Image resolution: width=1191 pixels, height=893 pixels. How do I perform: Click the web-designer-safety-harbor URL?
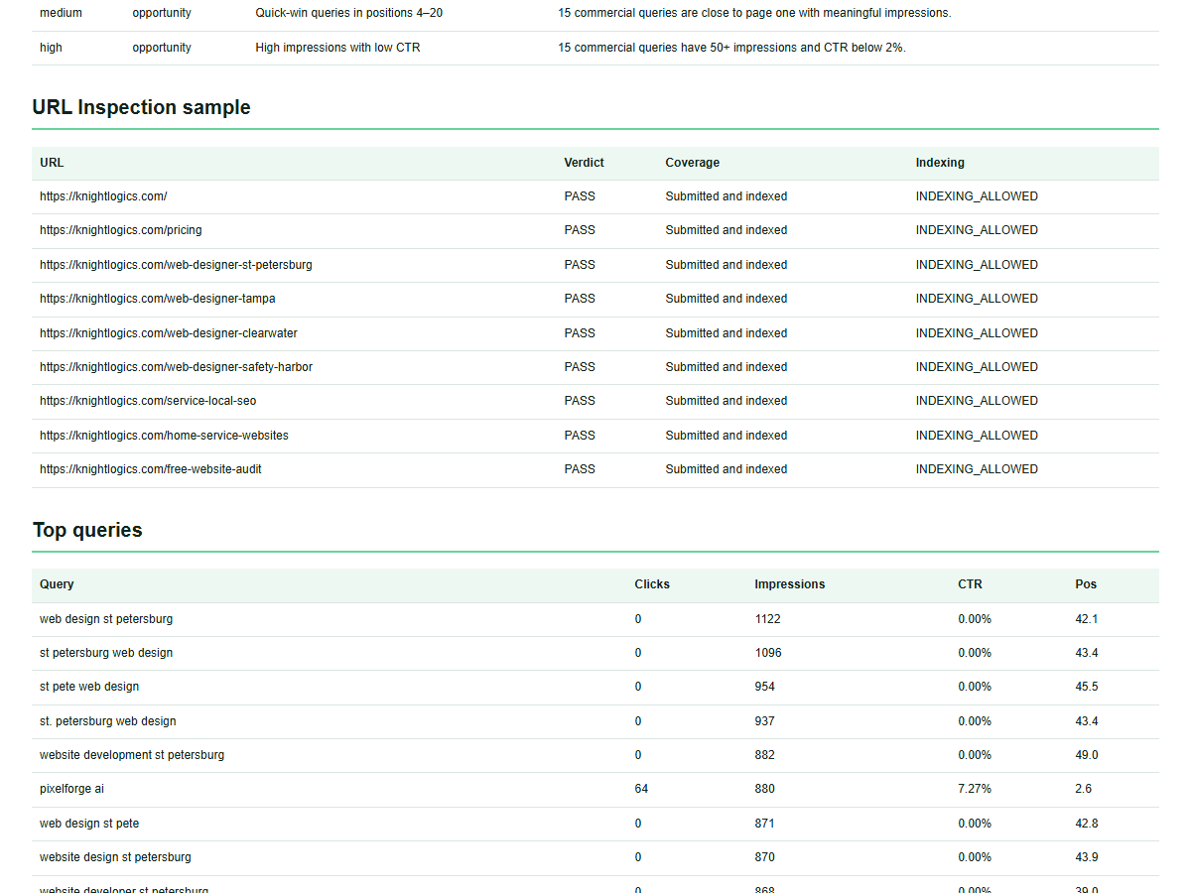(x=176, y=367)
